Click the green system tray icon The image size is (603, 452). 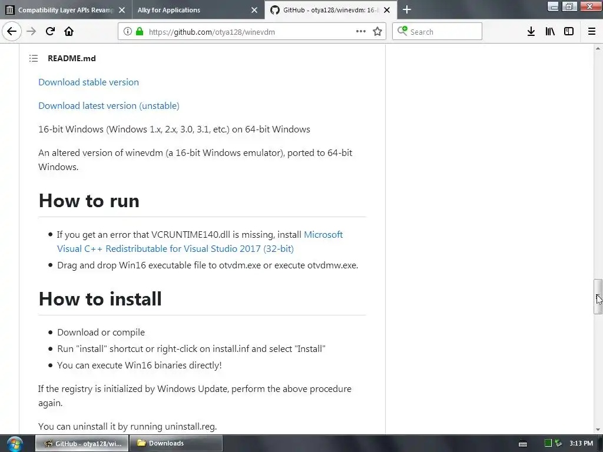point(548,443)
